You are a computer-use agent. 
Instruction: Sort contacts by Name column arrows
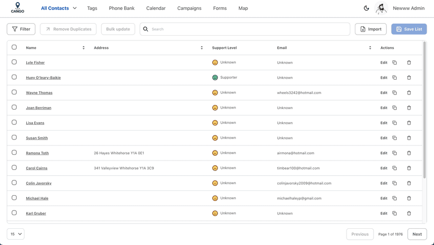tap(83, 48)
